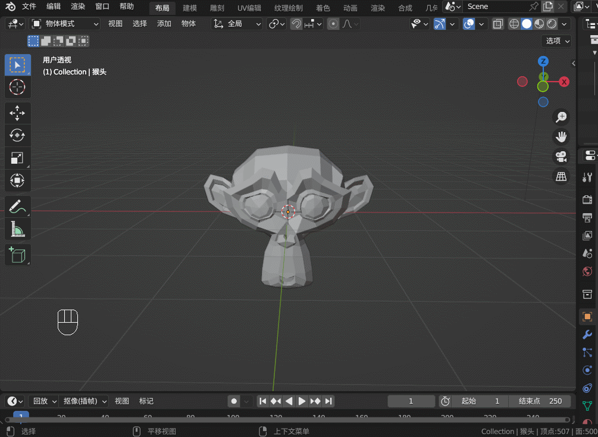Viewport: 598px width, 437px height.
Task: Set selection mode to extend (second select mode icon)
Action: coord(46,41)
